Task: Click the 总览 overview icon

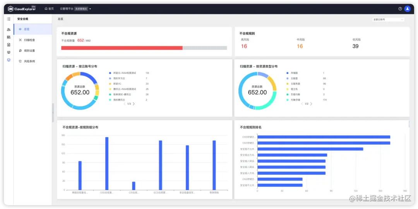Action: pos(20,29)
